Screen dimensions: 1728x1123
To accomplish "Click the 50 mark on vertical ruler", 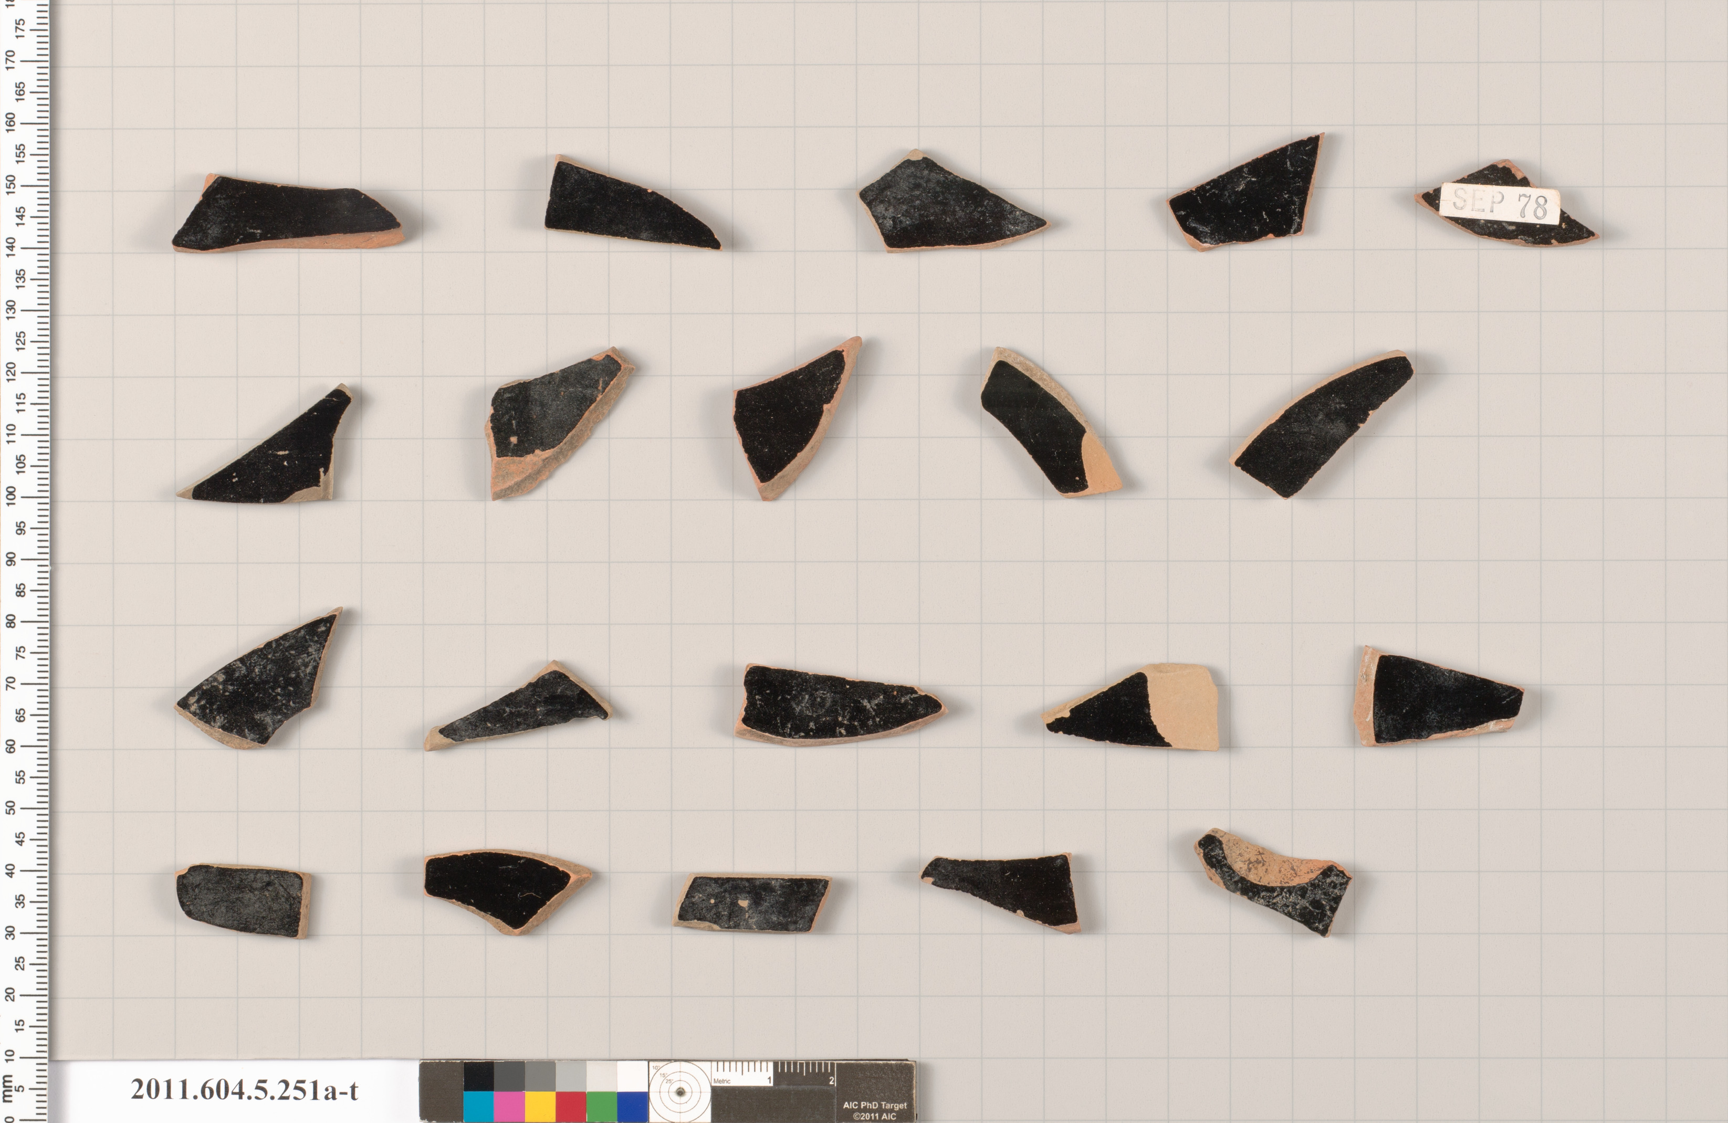I will [10, 808].
